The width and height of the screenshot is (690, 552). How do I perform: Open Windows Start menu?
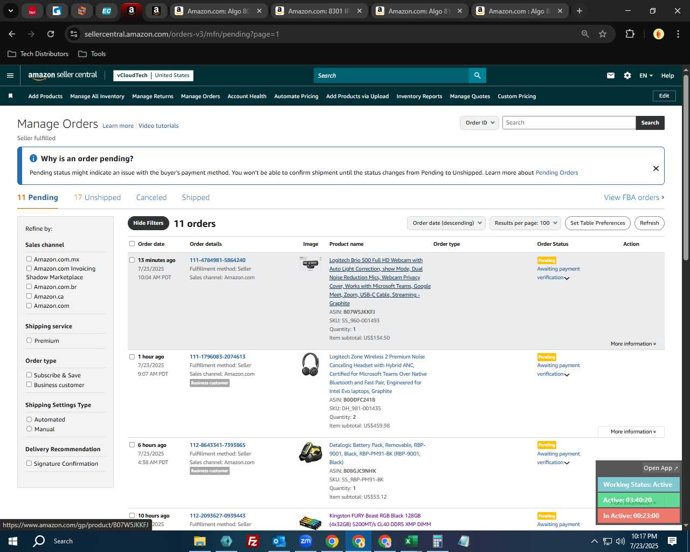pos(13,541)
